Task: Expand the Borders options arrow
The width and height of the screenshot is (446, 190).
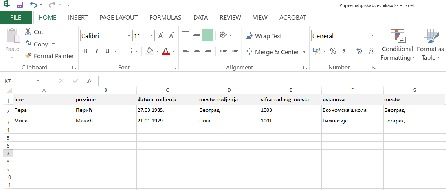Action: (136, 51)
